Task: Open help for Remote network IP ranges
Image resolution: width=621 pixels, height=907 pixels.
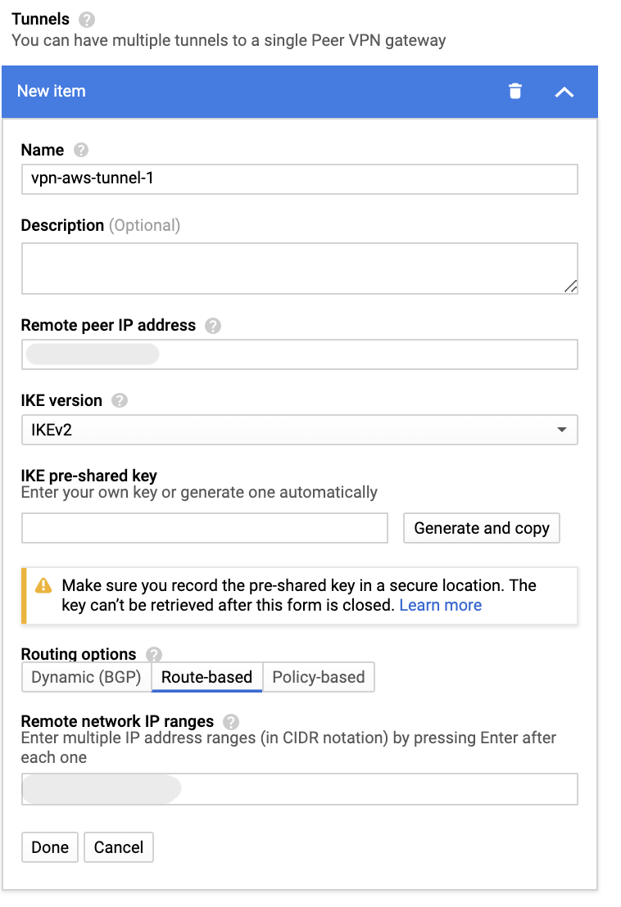Action: coord(231,722)
